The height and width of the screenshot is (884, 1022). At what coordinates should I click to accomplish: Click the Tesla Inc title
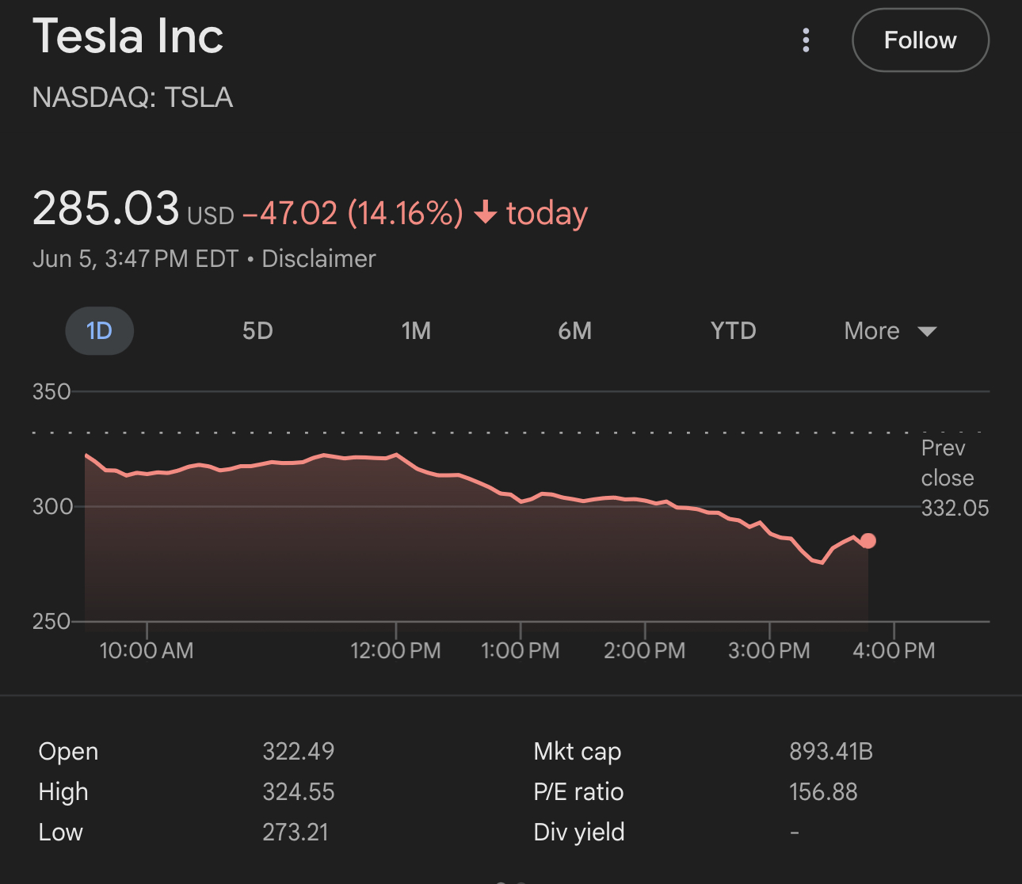[128, 37]
